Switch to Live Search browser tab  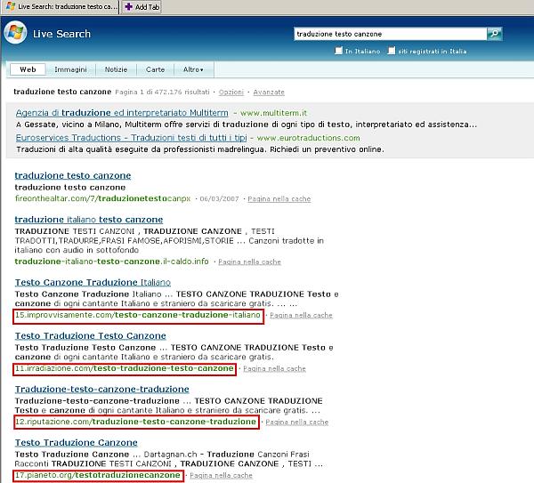[61, 7]
